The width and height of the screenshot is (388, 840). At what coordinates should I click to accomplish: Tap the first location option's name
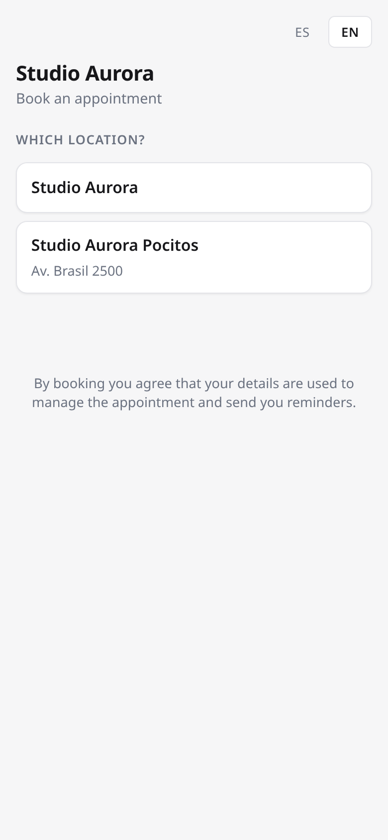pos(85,188)
